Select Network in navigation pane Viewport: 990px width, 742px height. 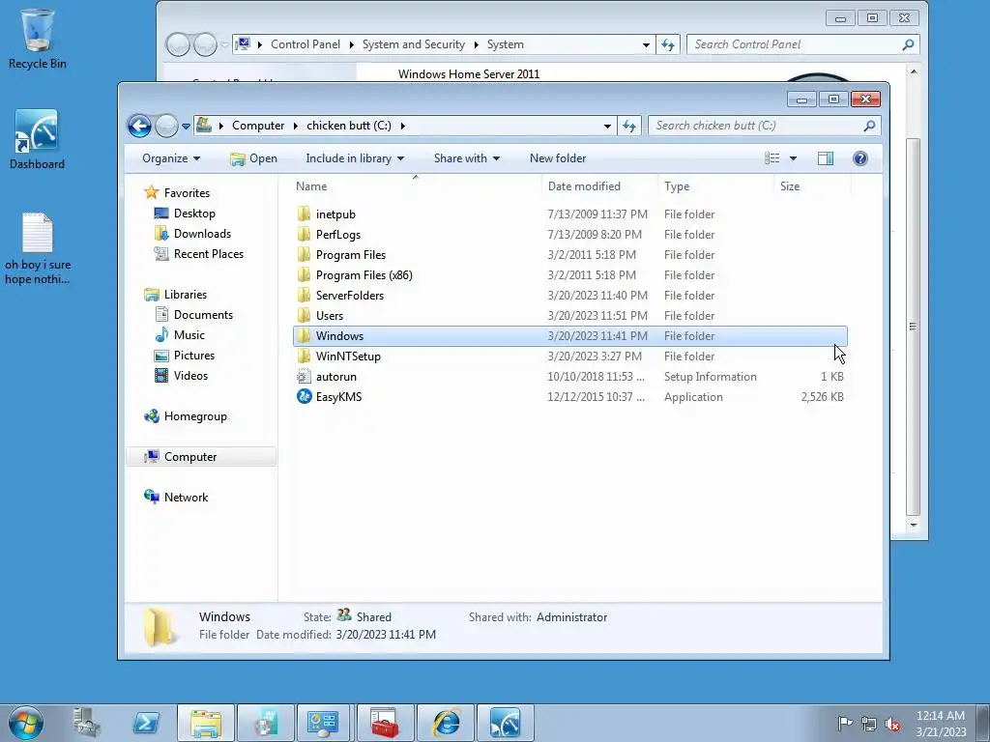[186, 498]
